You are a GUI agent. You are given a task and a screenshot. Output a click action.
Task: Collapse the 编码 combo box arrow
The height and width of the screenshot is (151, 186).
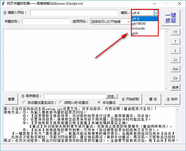click(156, 13)
